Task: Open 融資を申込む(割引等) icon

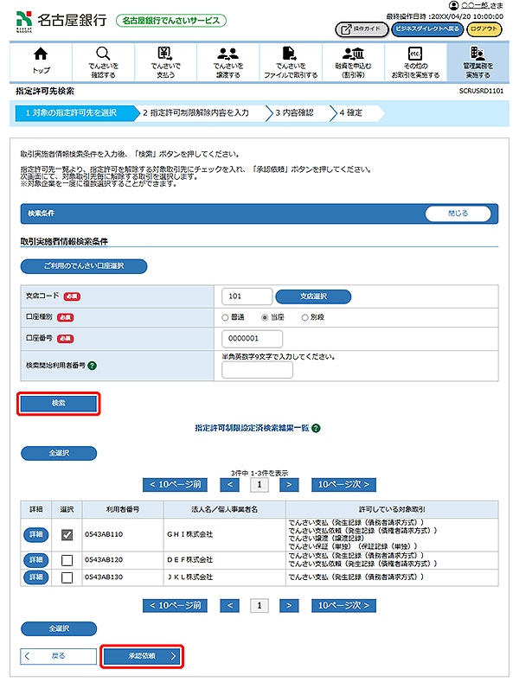Action: pos(352,54)
